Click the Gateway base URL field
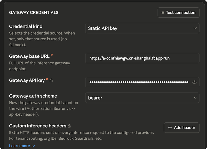This screenshot has width=207, height=149. 142,58
